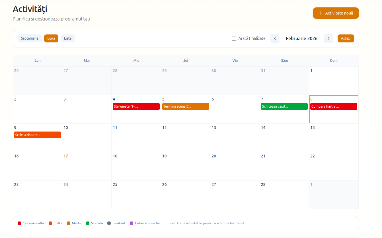Click the Înaltă legend color swatch
The image size is (382, 238).
tap(50, 223)
